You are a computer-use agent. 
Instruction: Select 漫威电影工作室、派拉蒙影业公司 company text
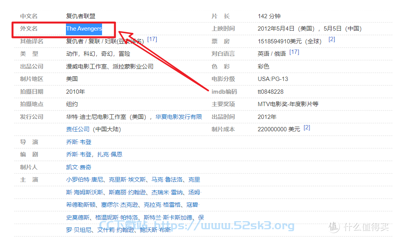pos(110,67)
